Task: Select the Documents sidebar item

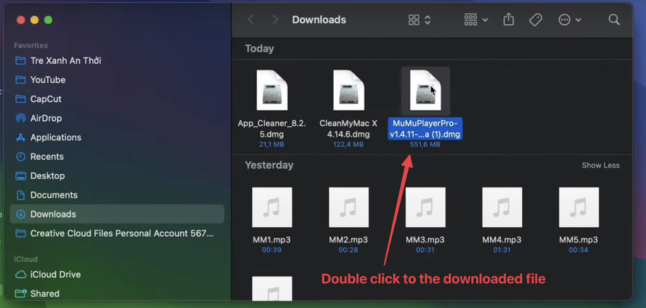Action: coord(54,195)
